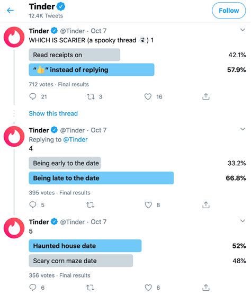The height and width of the screenshot is (295, 251).
Task: Reply to the early or late date poll
Action: tap(33, 204)
